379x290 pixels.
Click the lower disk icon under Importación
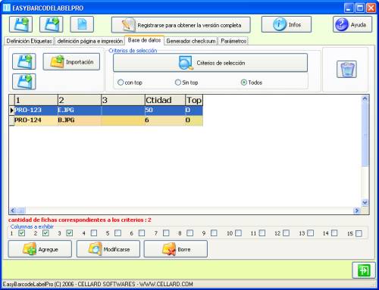(24, 82)
